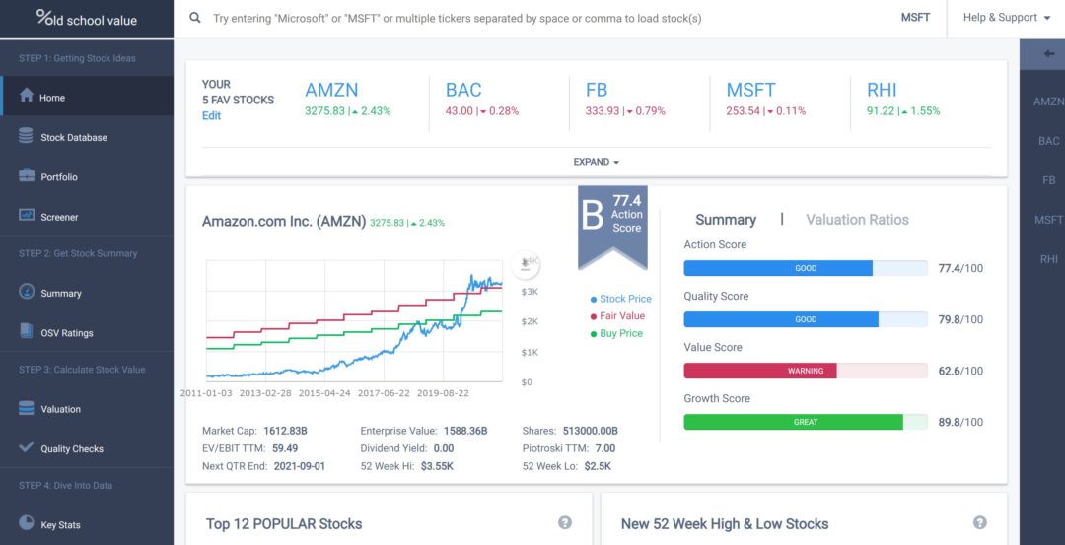Open Stock Database via its database icon
The height and width of the screenshot is (545, 1065).
click(x=26, y=136)
